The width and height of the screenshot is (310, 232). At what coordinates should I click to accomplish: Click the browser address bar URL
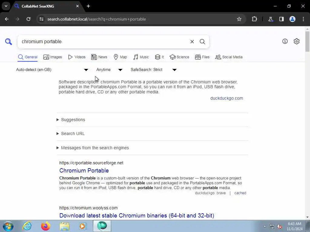(x=97, y=19)
